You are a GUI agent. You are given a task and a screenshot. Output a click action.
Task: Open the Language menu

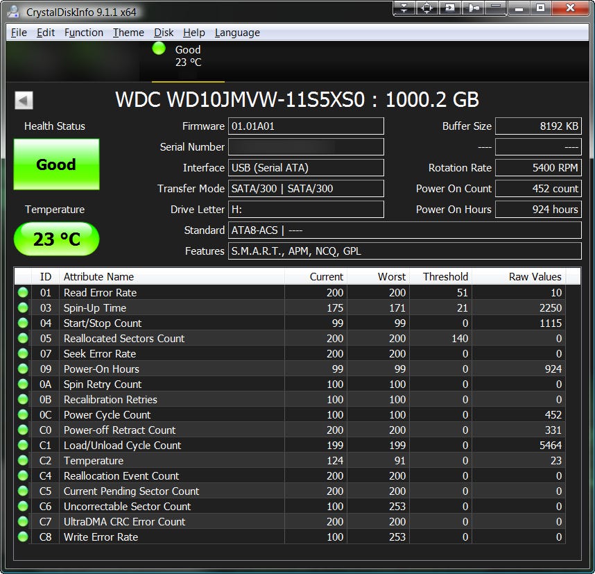(x=237, y=33)
